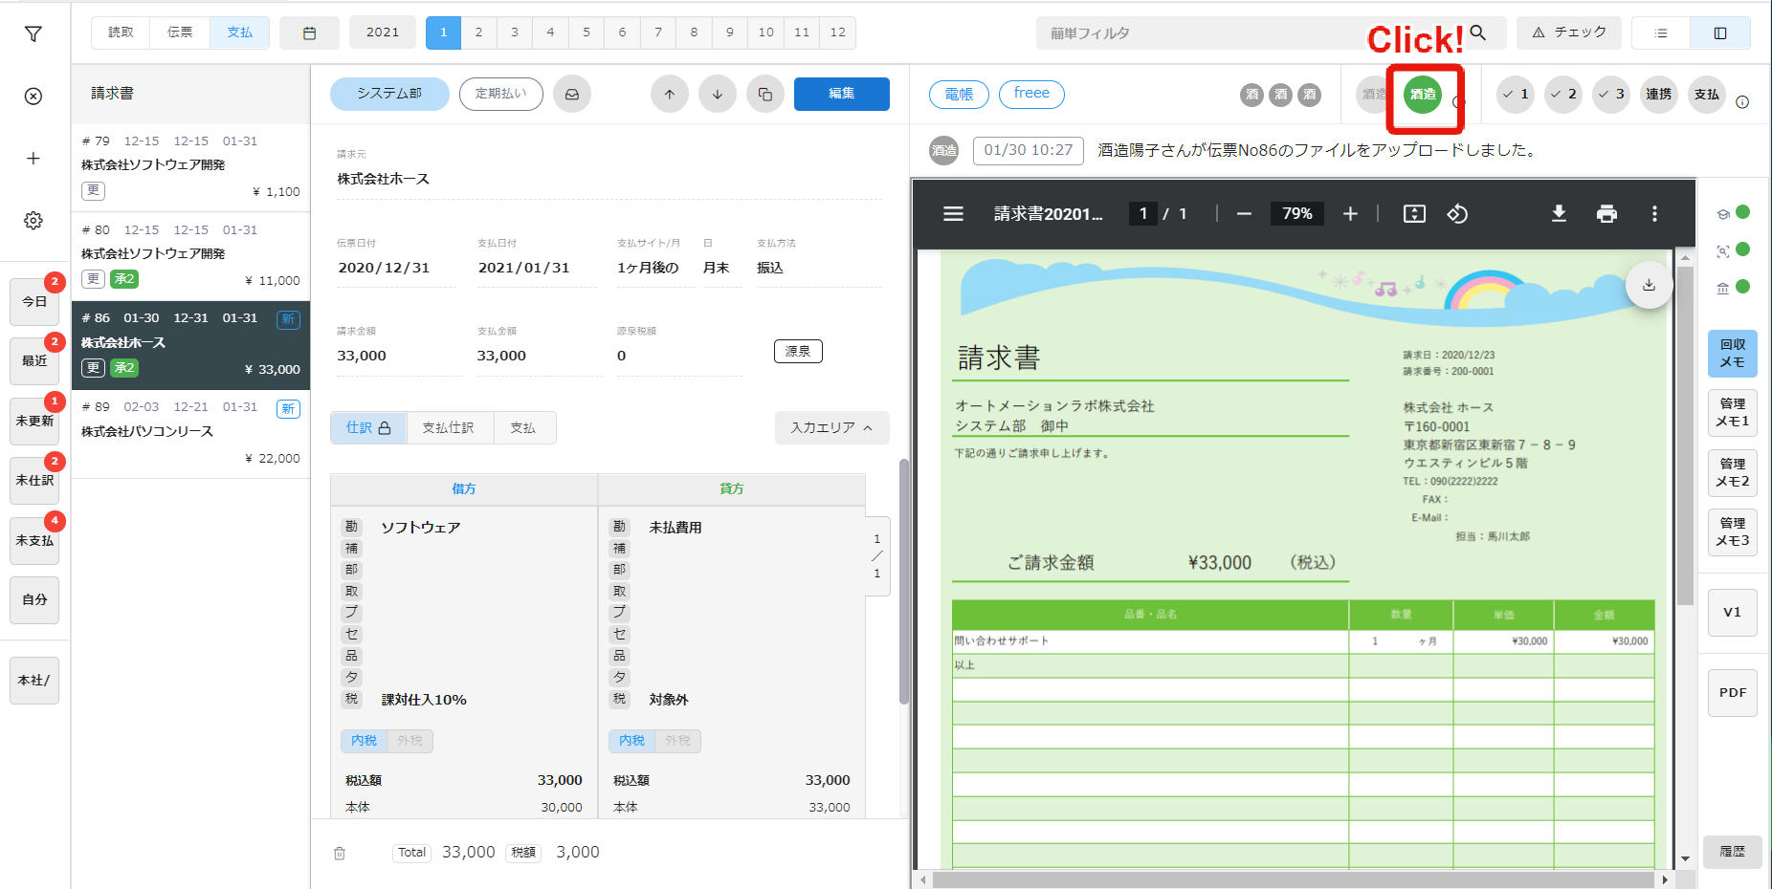Viewport: 1772px width, 889px height.
Task: Move to next slip with down arrow
Action: point(718,94)
